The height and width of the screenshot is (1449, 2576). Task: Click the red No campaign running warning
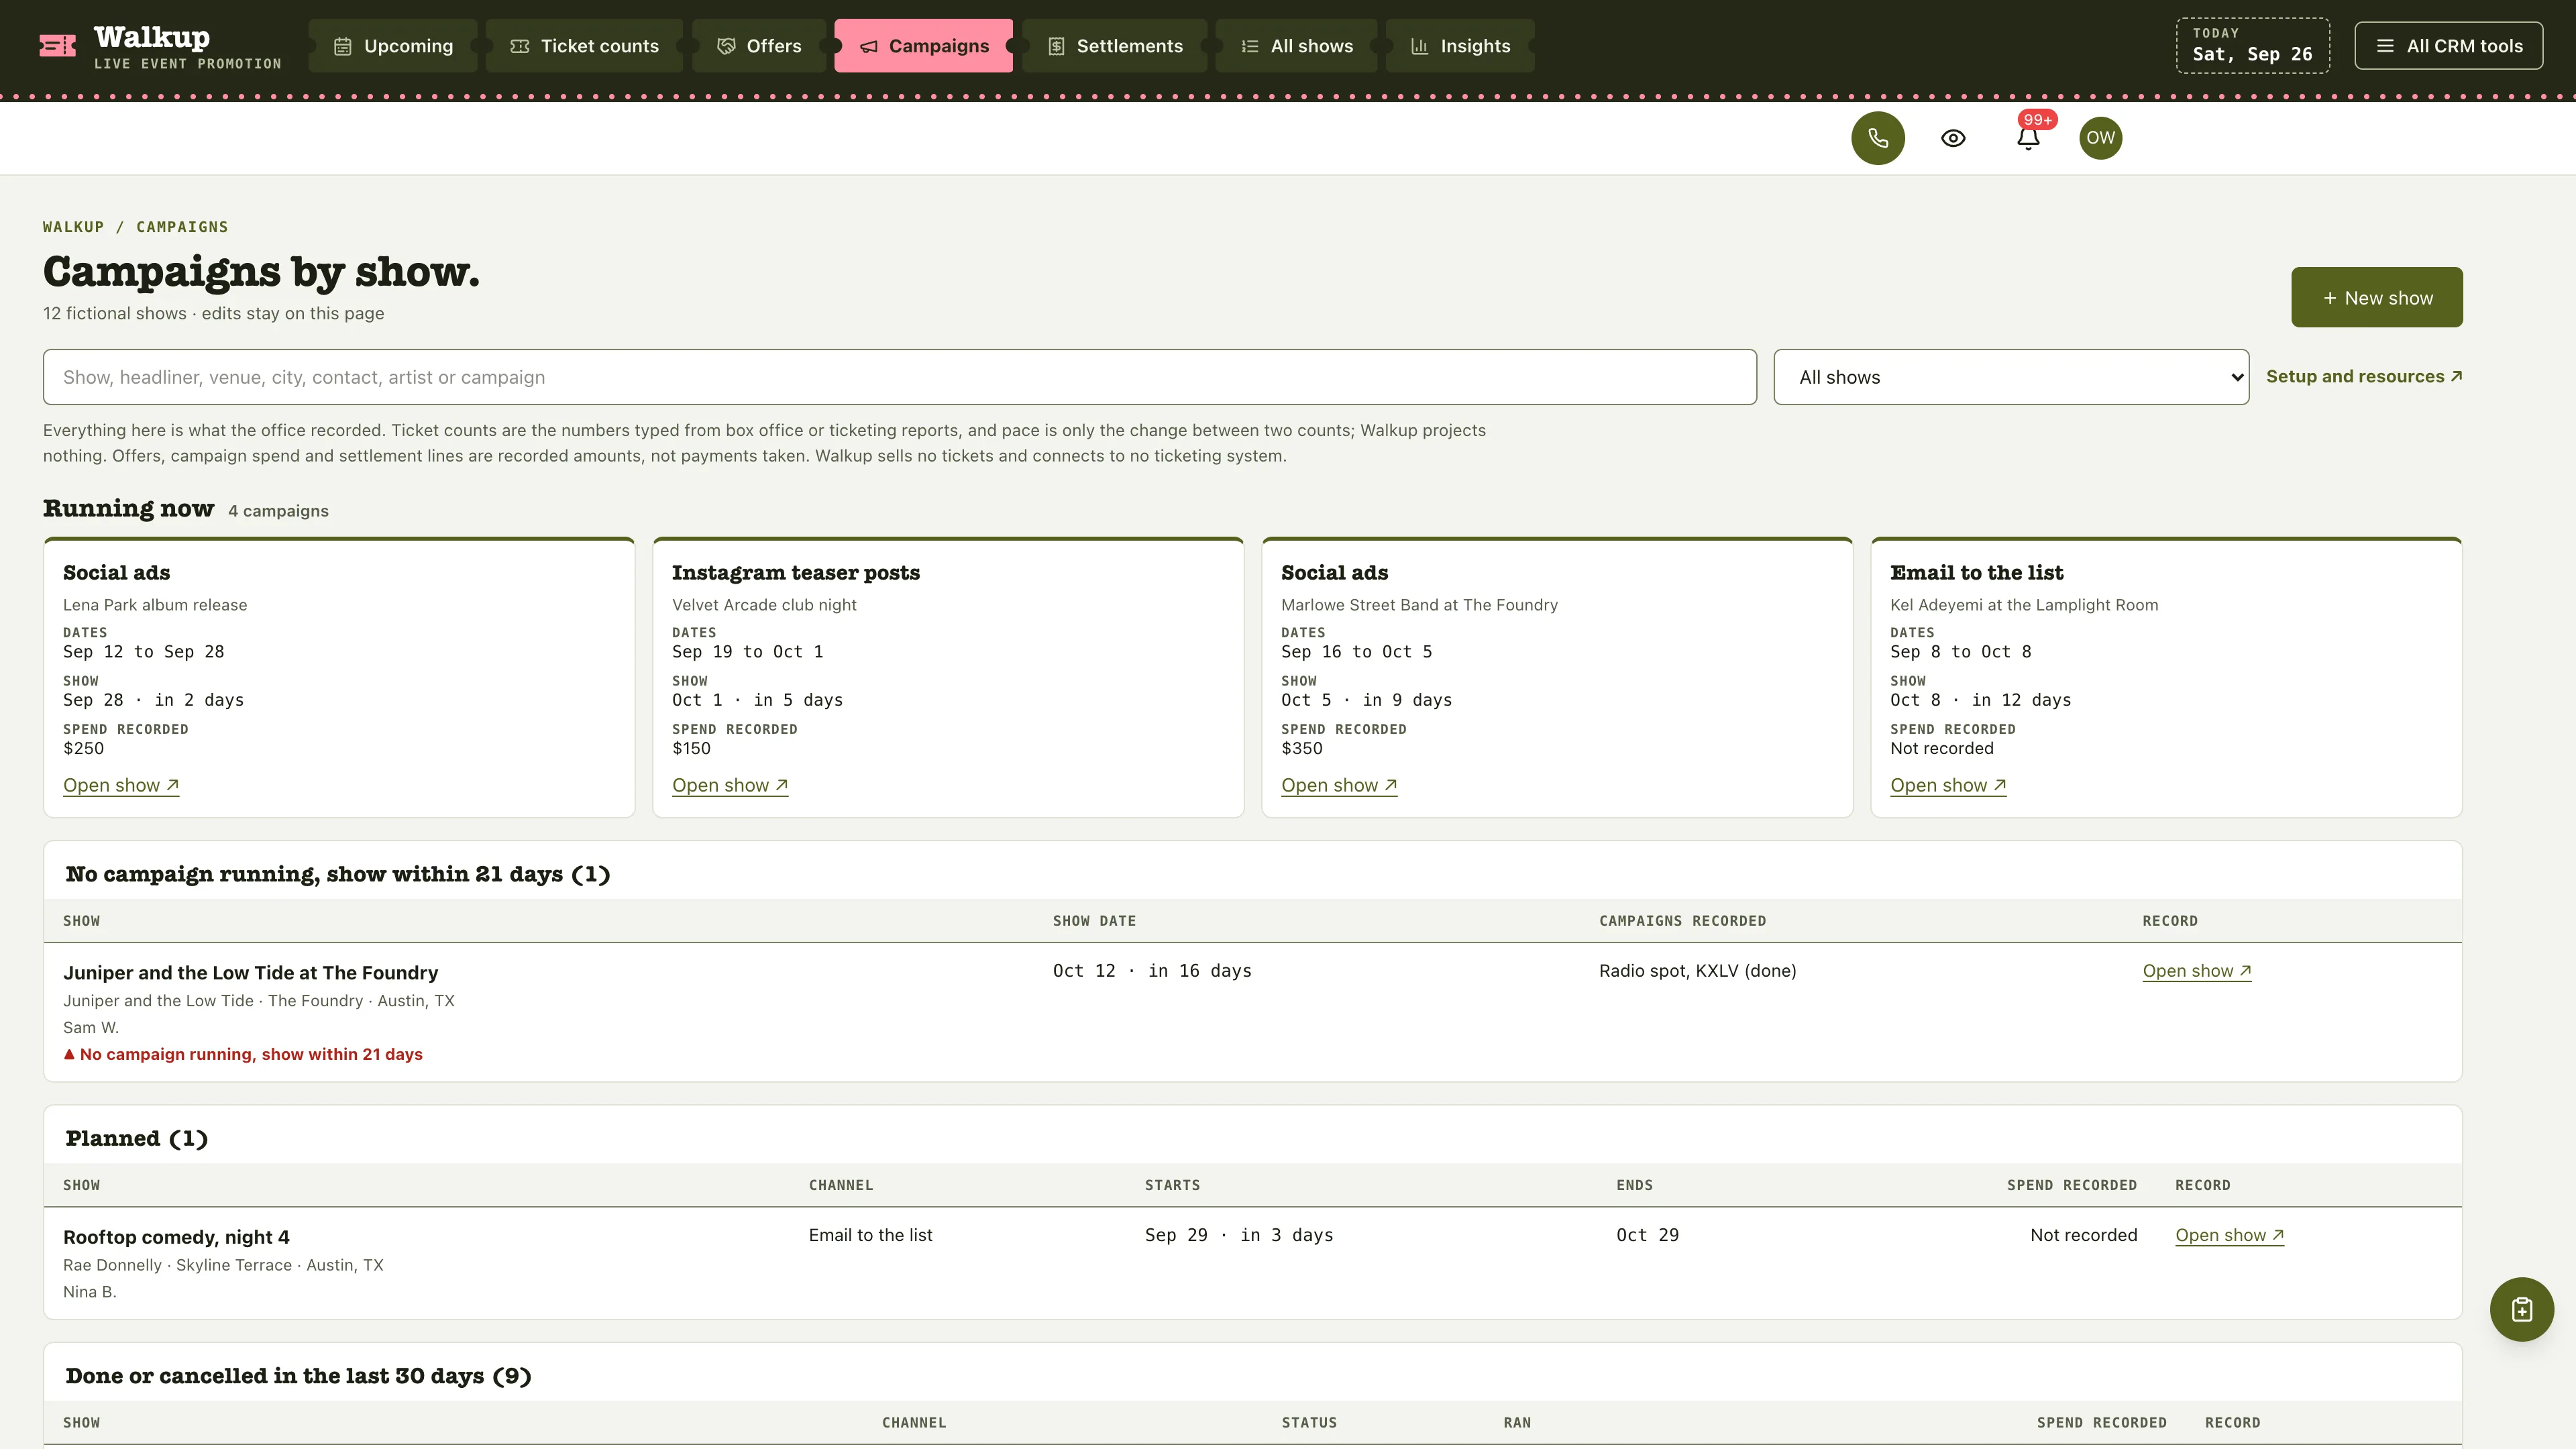pyautogui.click(x=243, y=1054)
